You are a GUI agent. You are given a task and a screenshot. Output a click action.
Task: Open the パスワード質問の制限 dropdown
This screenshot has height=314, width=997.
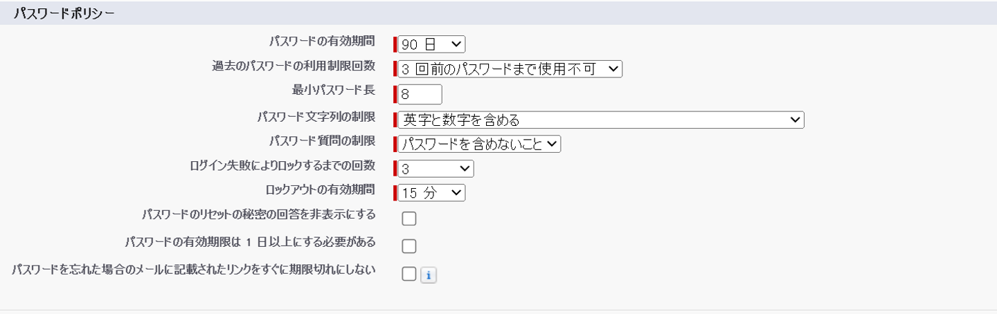[x=478, y=144]
